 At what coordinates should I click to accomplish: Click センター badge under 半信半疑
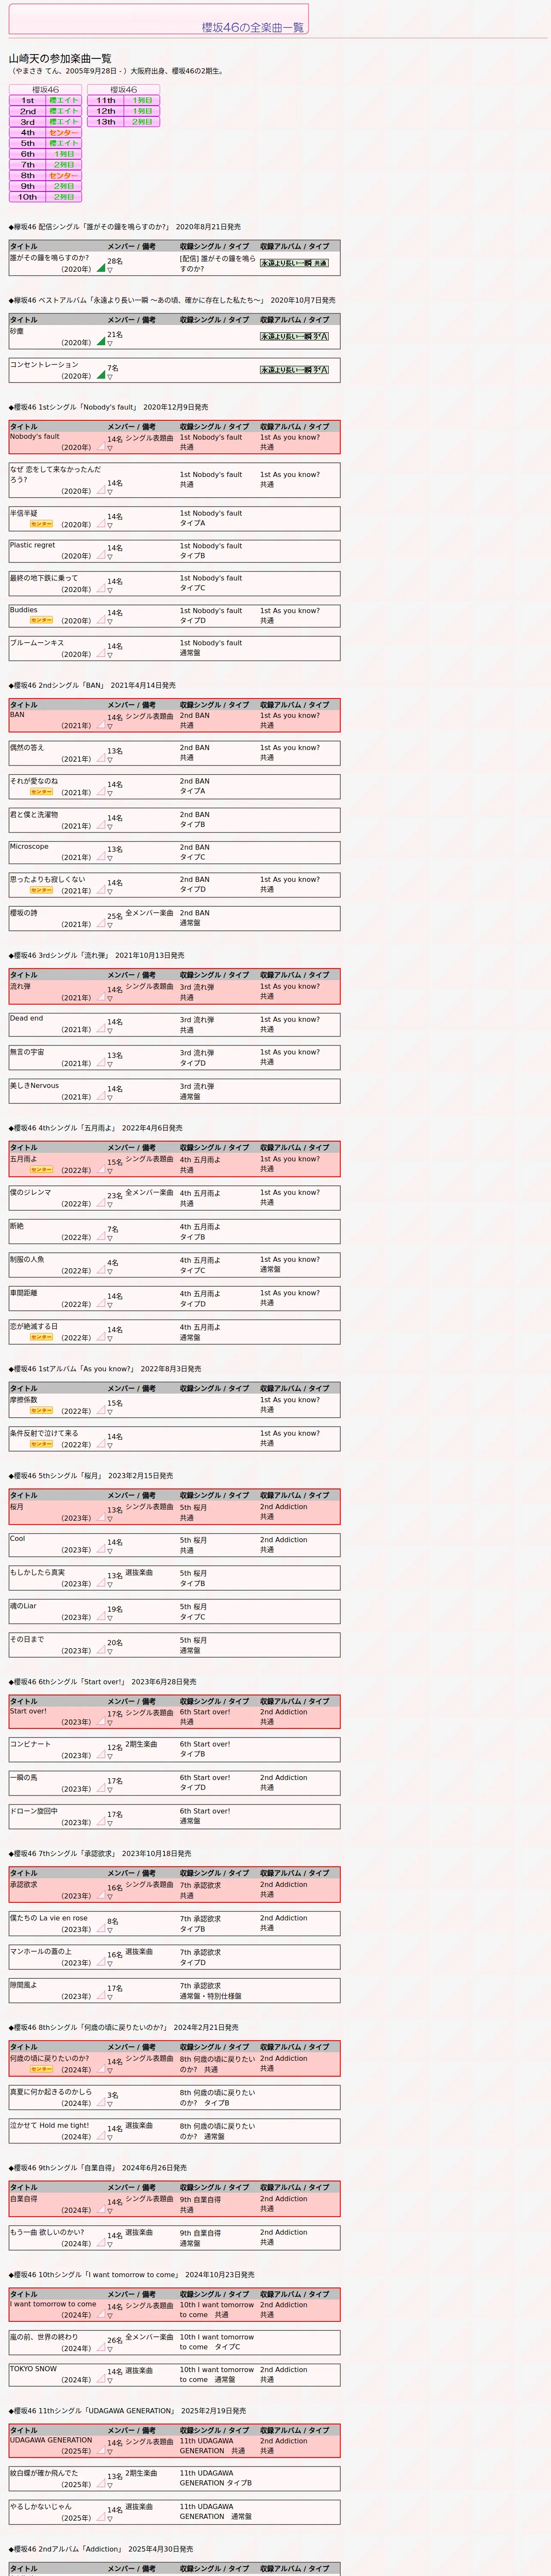[x=42, y=524]
